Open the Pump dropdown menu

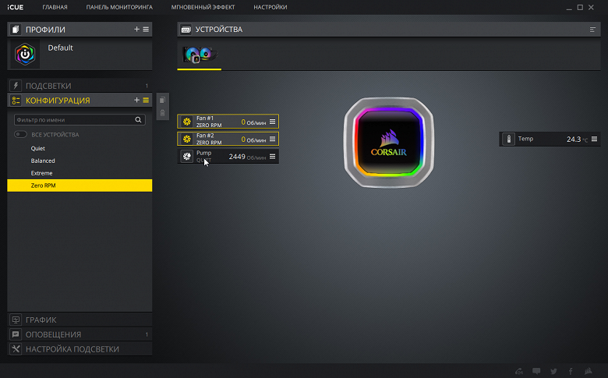(x=273, y=156)
